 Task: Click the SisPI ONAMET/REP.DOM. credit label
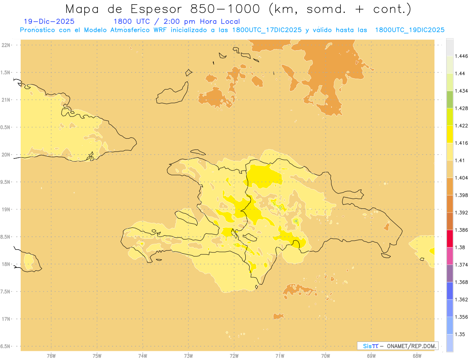[398, 346]
